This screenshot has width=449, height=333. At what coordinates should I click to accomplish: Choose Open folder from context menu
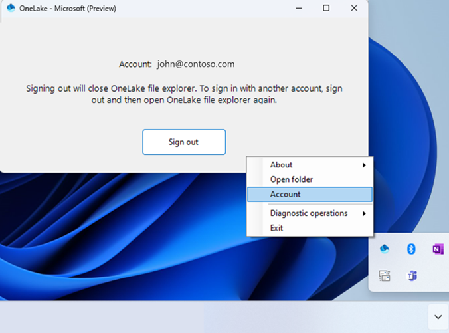(x=310, y=179)
